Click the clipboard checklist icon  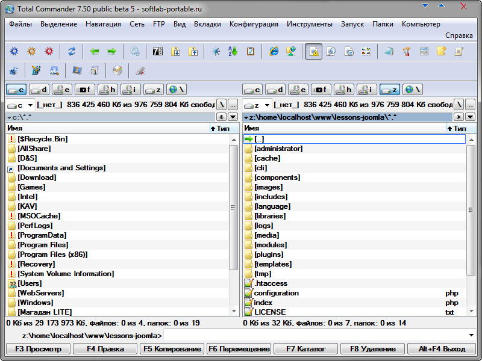click(251, 51)
